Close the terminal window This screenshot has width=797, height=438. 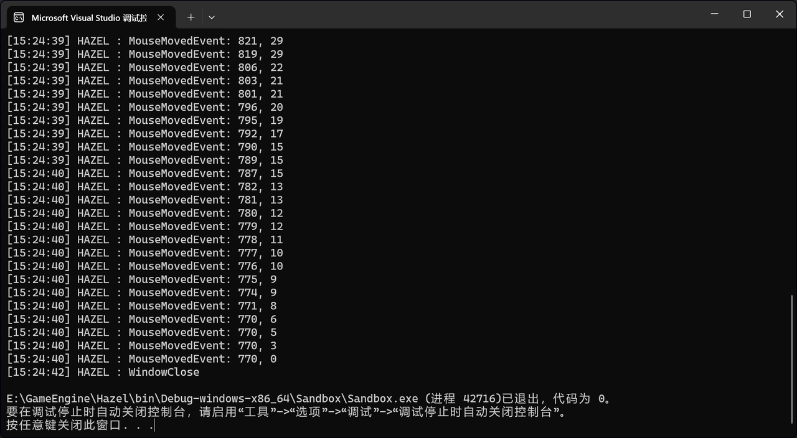[780, 14]
